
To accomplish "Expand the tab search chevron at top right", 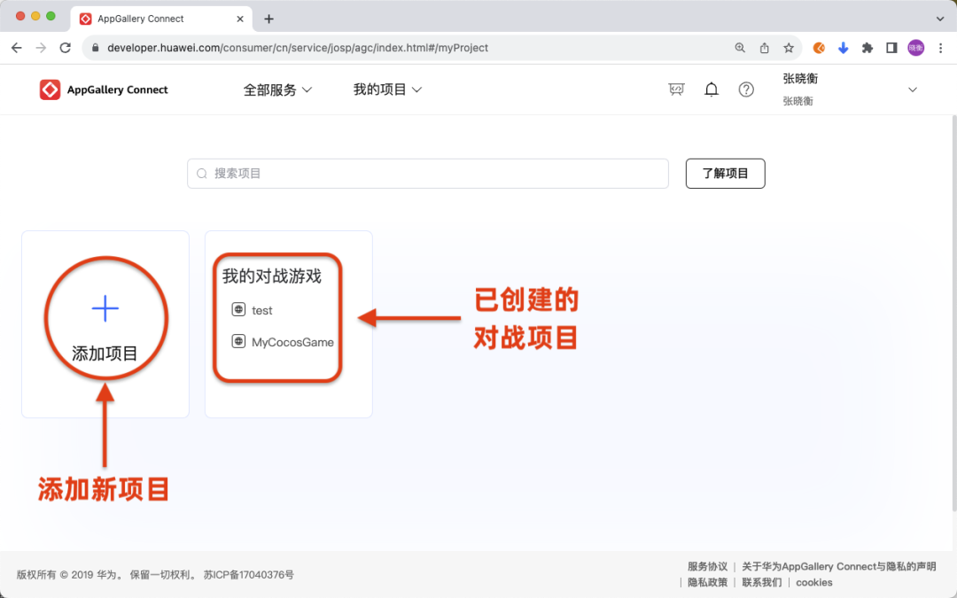I will coord(940,19).
